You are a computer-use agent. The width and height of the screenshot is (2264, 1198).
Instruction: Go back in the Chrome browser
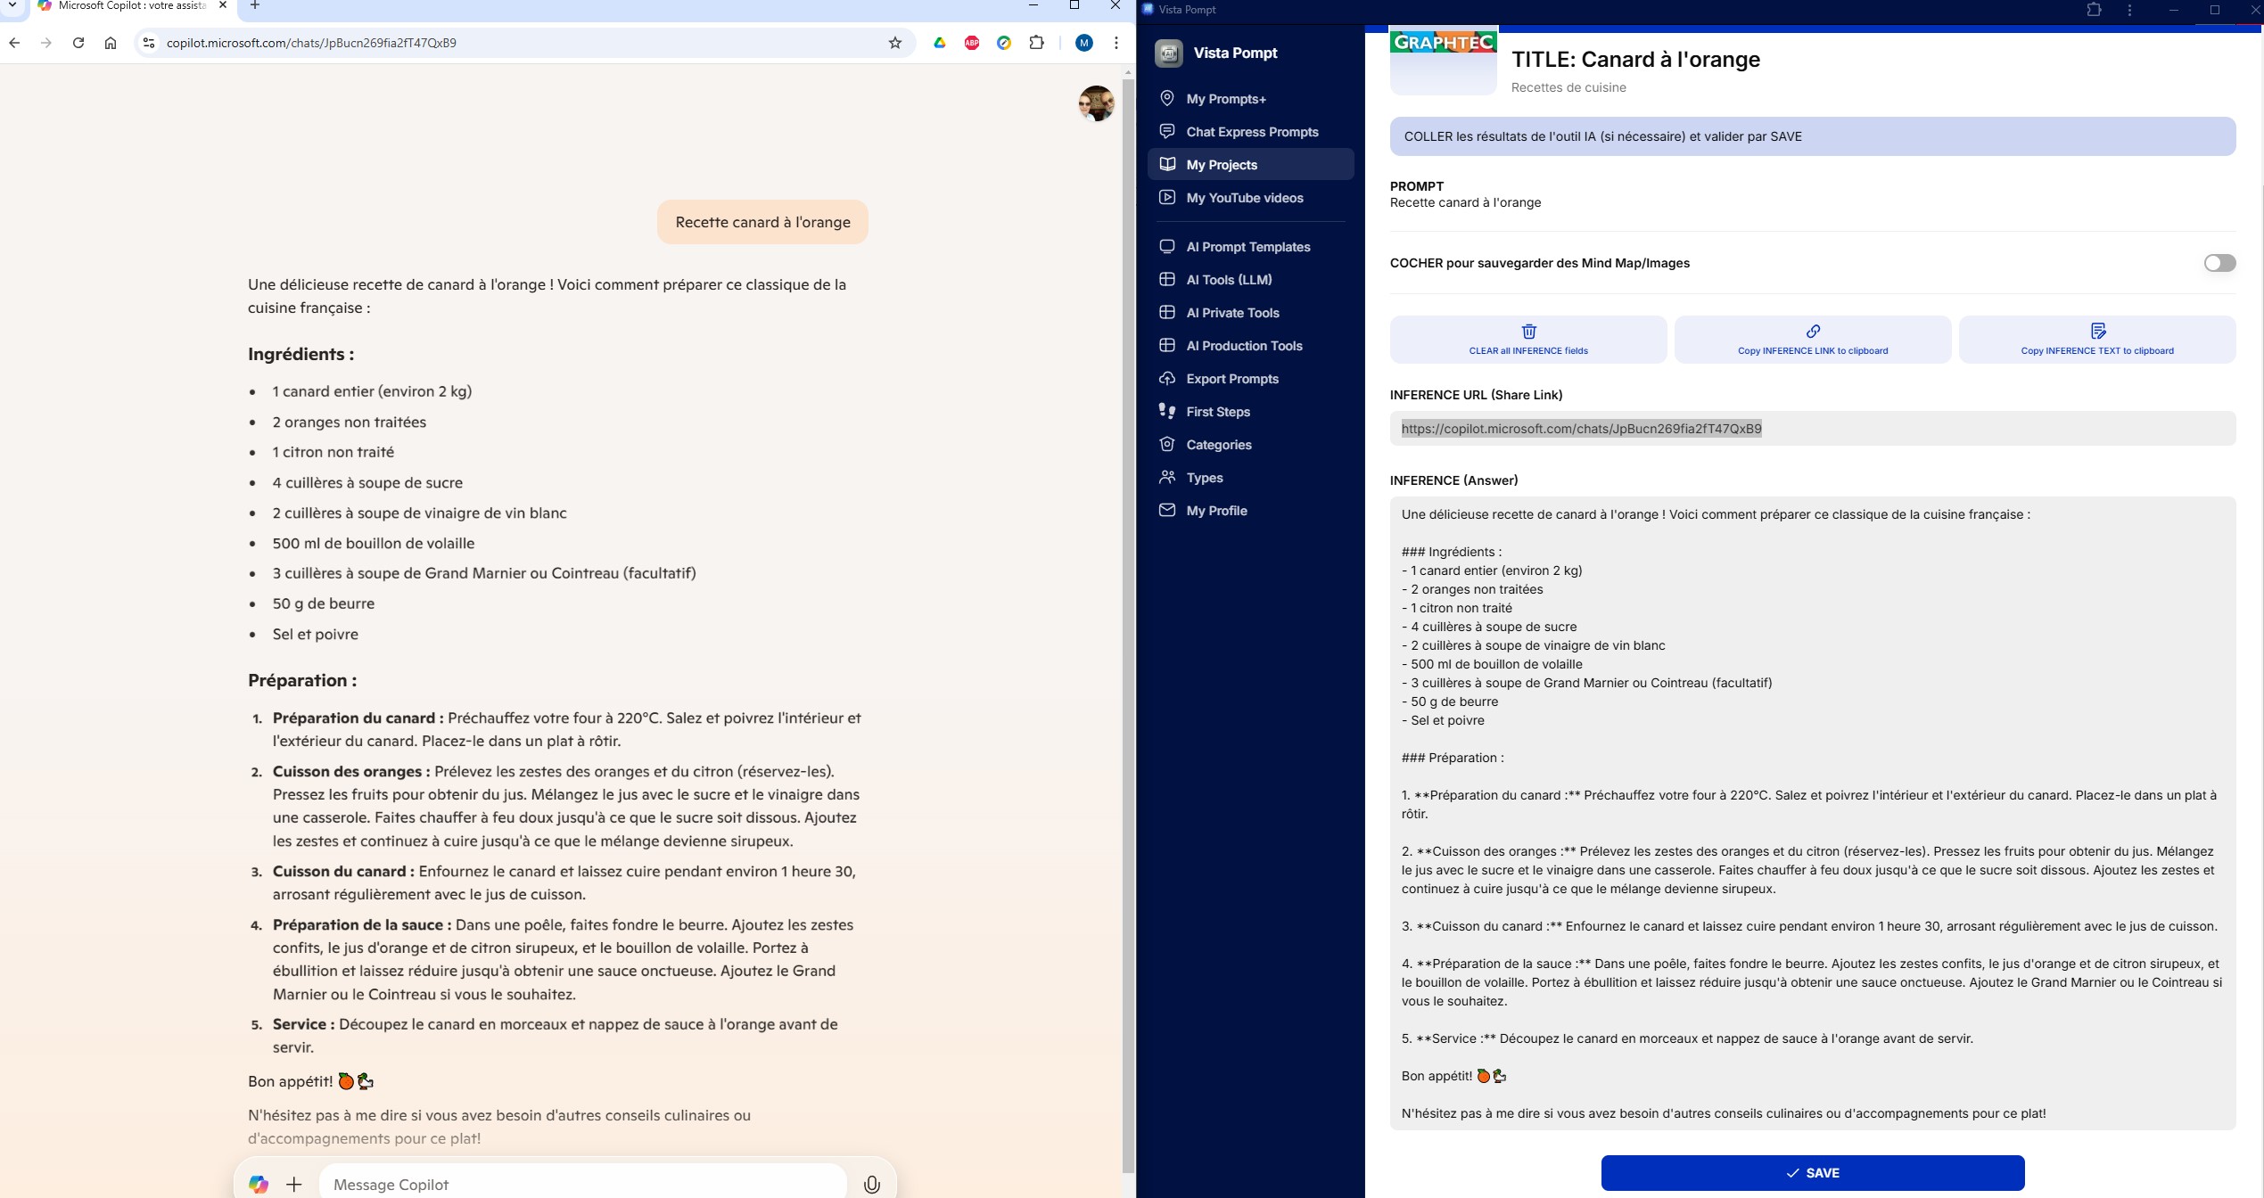point(14,43)
